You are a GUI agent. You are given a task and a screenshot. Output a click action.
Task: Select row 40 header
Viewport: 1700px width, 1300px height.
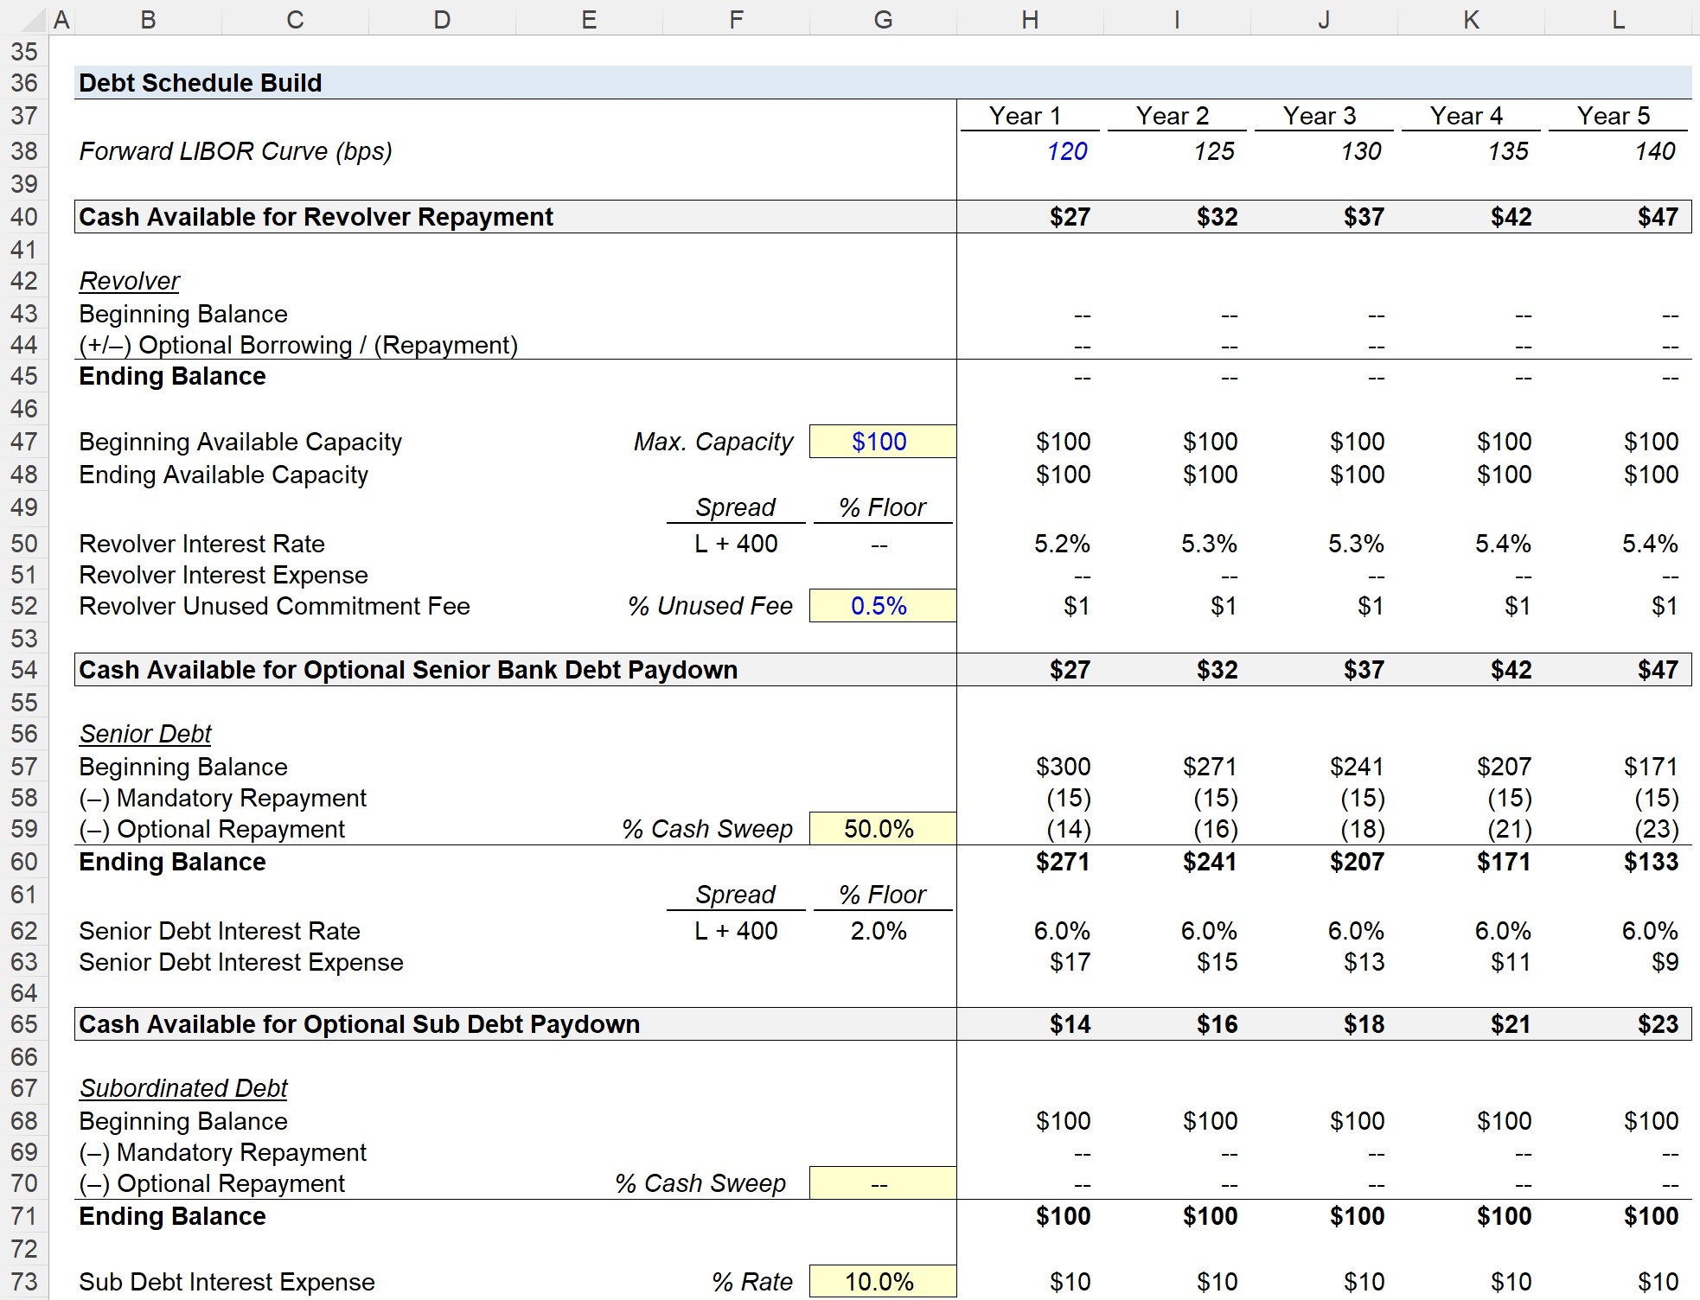coord(24,217)
